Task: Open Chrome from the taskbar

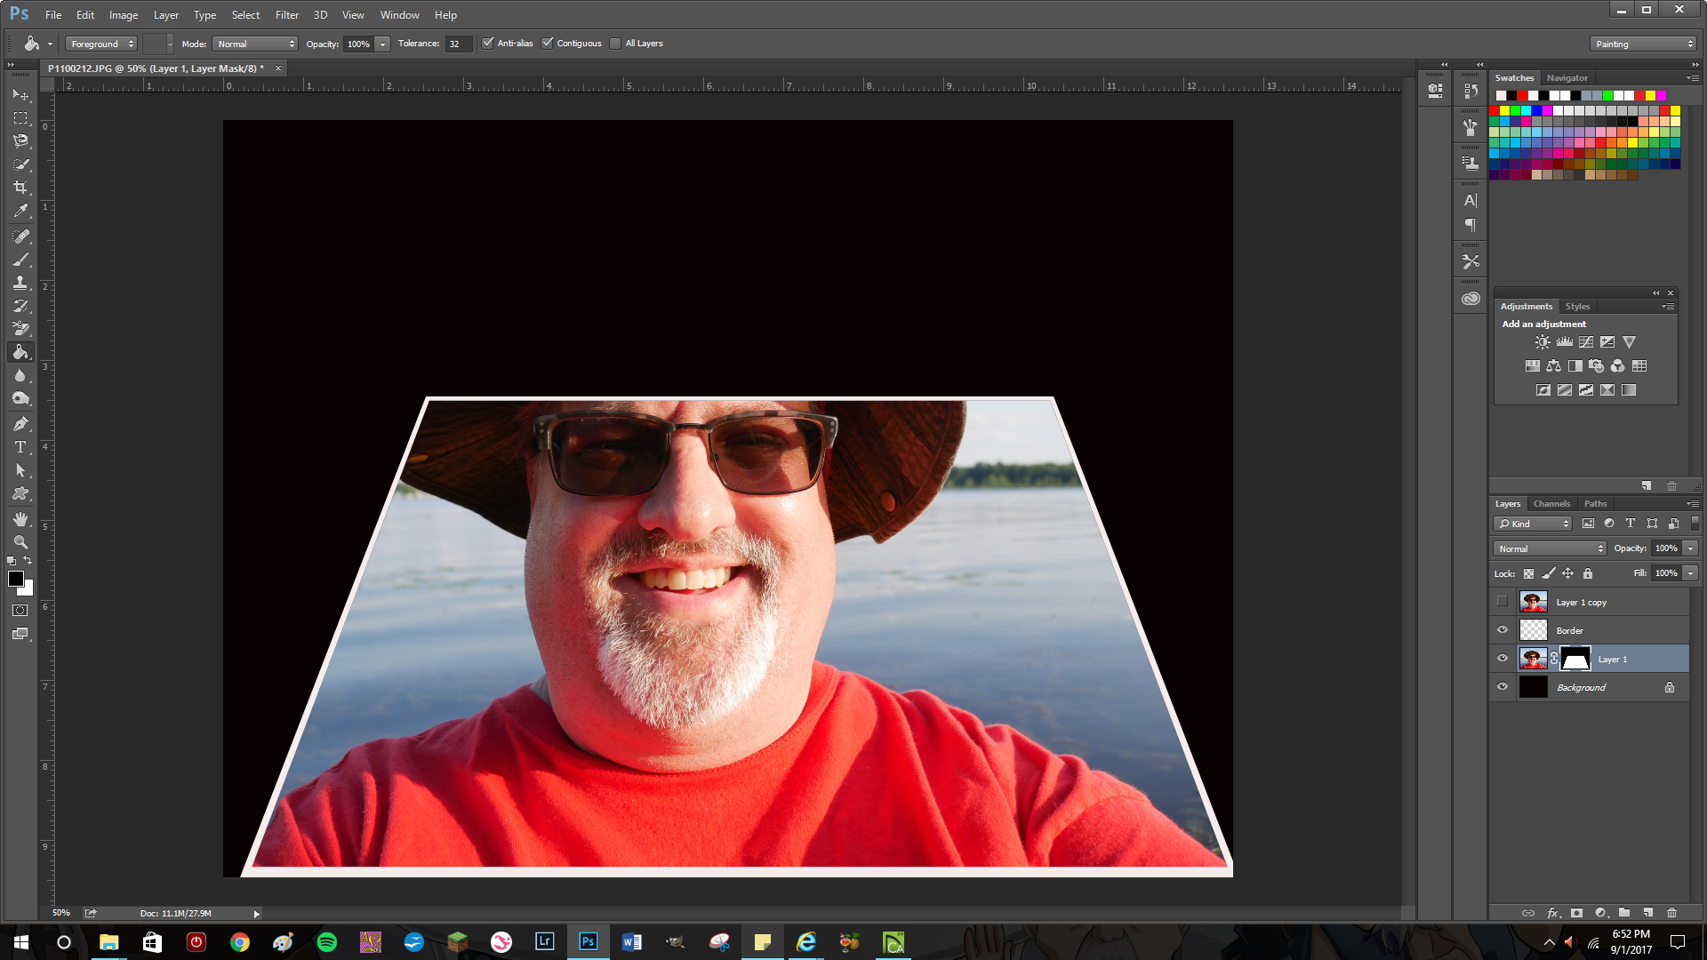Action: pyautogui.click(x=239, y=942)
